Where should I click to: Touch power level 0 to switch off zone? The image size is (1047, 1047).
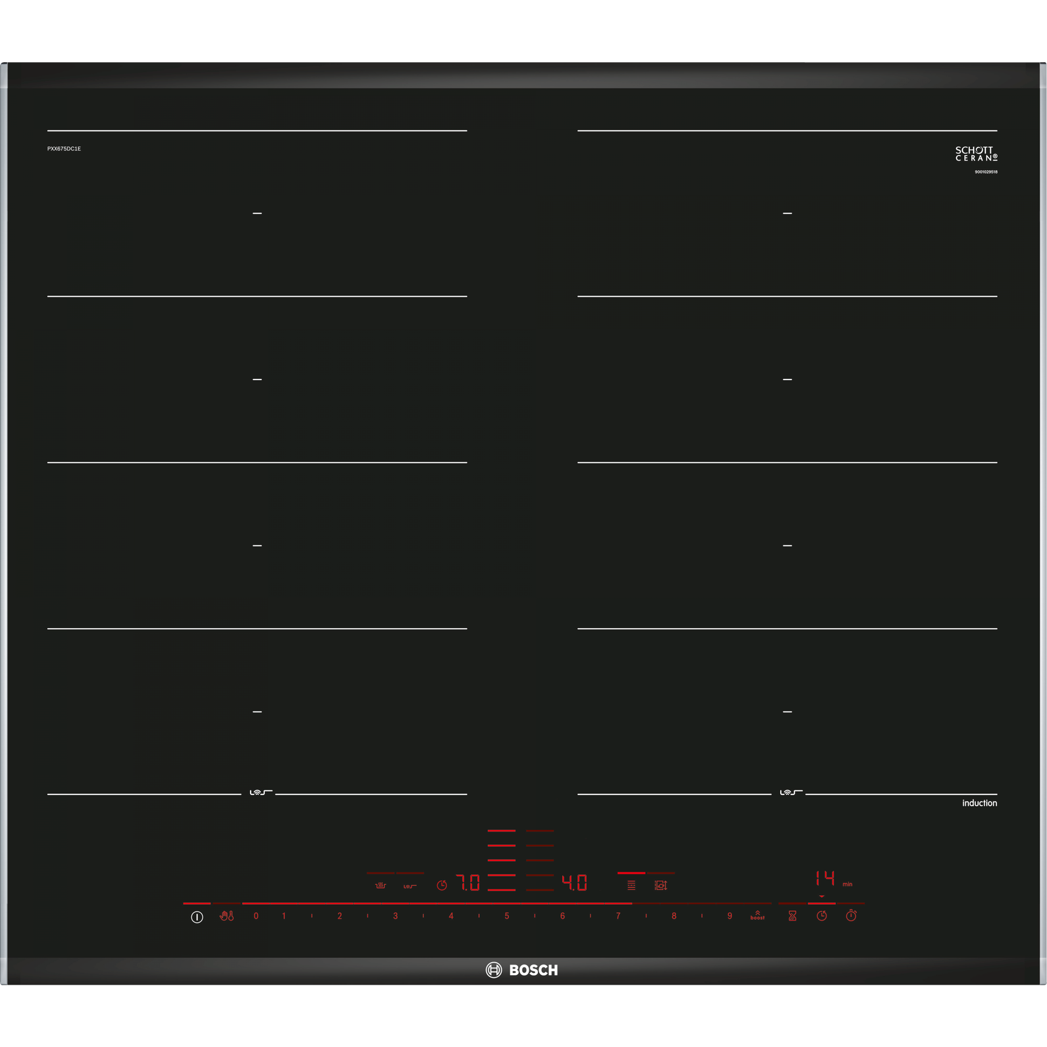click(256, 916)
